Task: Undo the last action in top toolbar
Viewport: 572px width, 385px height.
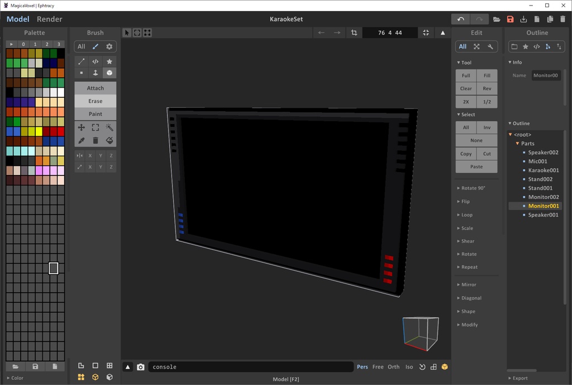Action: [460, 20]
